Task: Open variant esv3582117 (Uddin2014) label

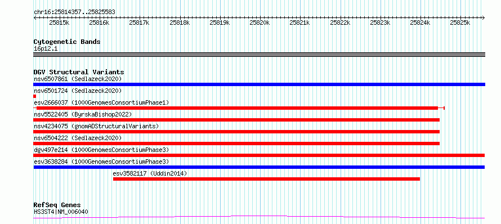Action: tap(150, 173)
